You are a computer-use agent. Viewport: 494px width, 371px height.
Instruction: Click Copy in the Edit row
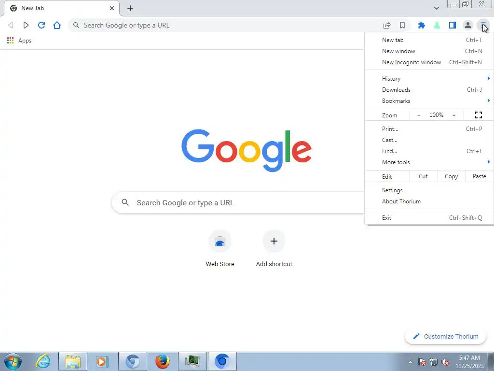pos(452,176)
